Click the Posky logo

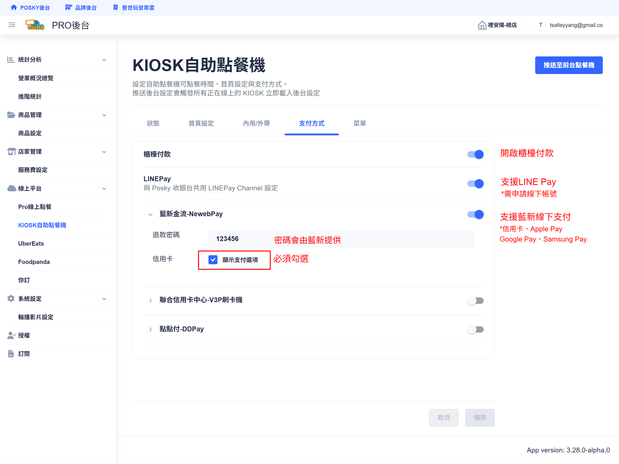point(35,25)
